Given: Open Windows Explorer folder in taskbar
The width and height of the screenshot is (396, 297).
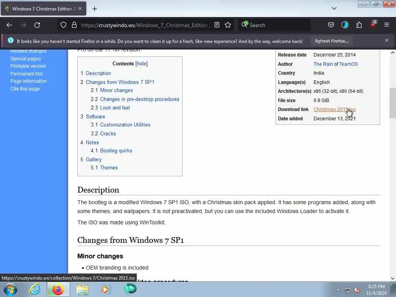Looking at the screenshot, I should pos(82,290).
